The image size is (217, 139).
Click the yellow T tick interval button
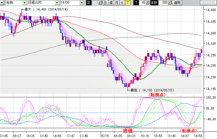[x=127, y=3]
